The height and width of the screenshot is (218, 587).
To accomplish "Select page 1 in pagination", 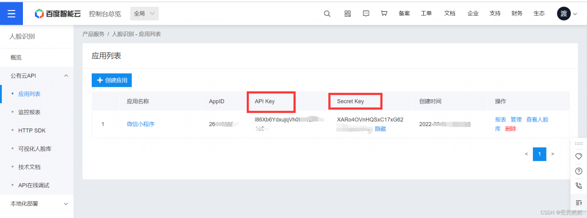I will [x=539, y=154].
